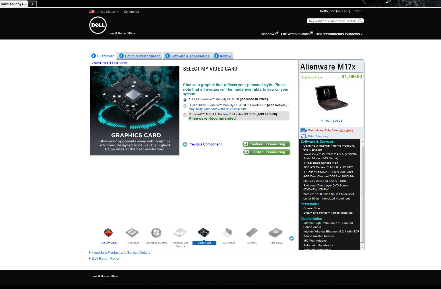Click the Dell logo
This screenshot has width=441, height=289.
(x=98, y=25)
